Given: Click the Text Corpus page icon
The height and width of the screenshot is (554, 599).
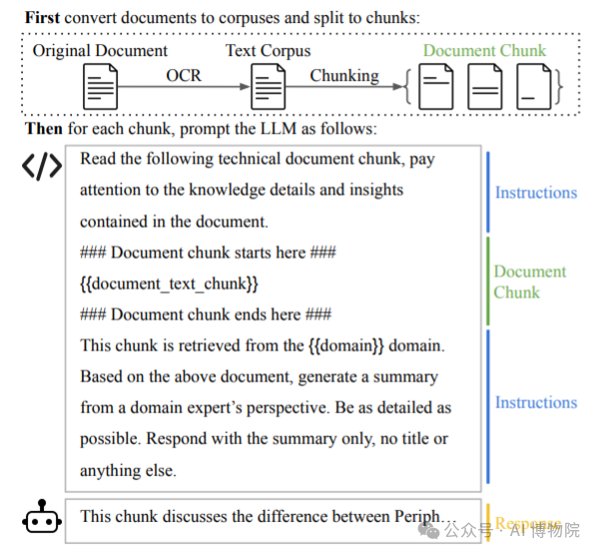Looking at the screenshot, I should point(269,87).
